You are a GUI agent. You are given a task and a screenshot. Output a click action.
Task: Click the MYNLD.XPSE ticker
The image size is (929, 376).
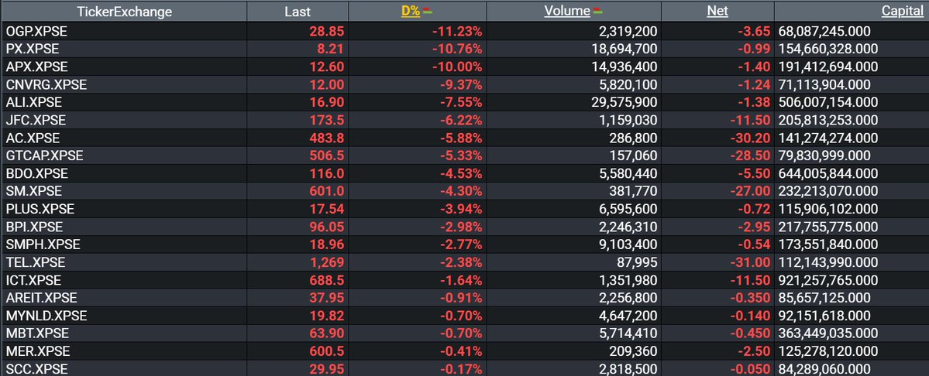point(46,316)
